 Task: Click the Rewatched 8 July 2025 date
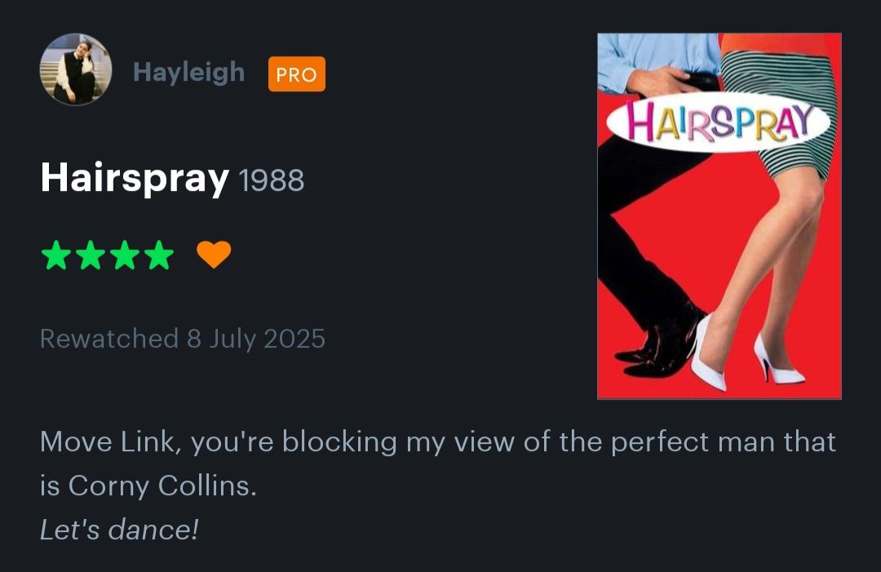pyautogui.click(x=183, y=339)
